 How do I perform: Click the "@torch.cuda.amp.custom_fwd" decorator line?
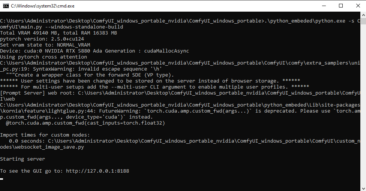[86, 123]
